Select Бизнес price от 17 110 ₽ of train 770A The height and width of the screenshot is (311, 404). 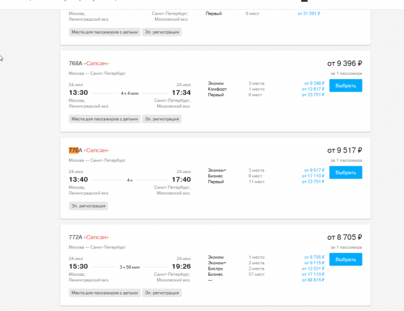click(313, 176)
